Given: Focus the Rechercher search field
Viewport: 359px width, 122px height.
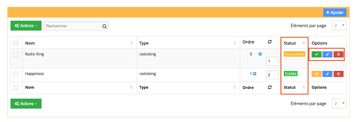Looking at the screenshot, I should tap(73, 26).
